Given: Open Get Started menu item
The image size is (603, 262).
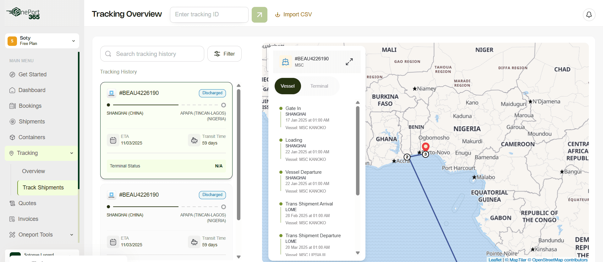Looking at the screenshot, I should (32, 74).
